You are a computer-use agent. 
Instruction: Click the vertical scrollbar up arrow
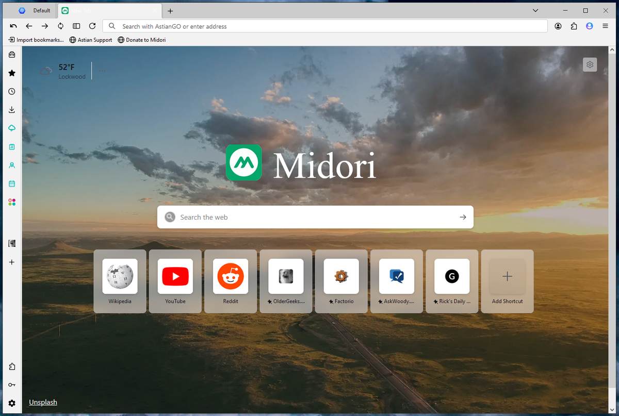pos(612,50)
